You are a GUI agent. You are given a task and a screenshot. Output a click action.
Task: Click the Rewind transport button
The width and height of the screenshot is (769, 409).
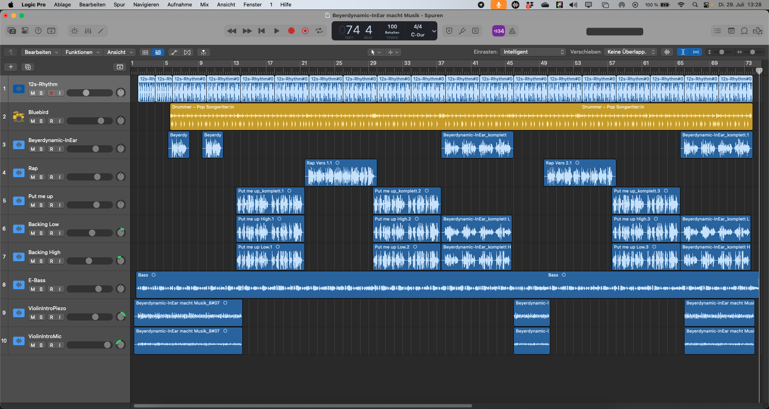tap(232, 31)
